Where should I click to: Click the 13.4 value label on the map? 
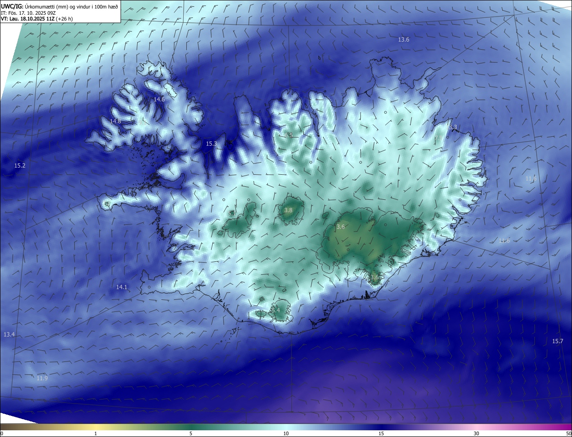(9, 334)
